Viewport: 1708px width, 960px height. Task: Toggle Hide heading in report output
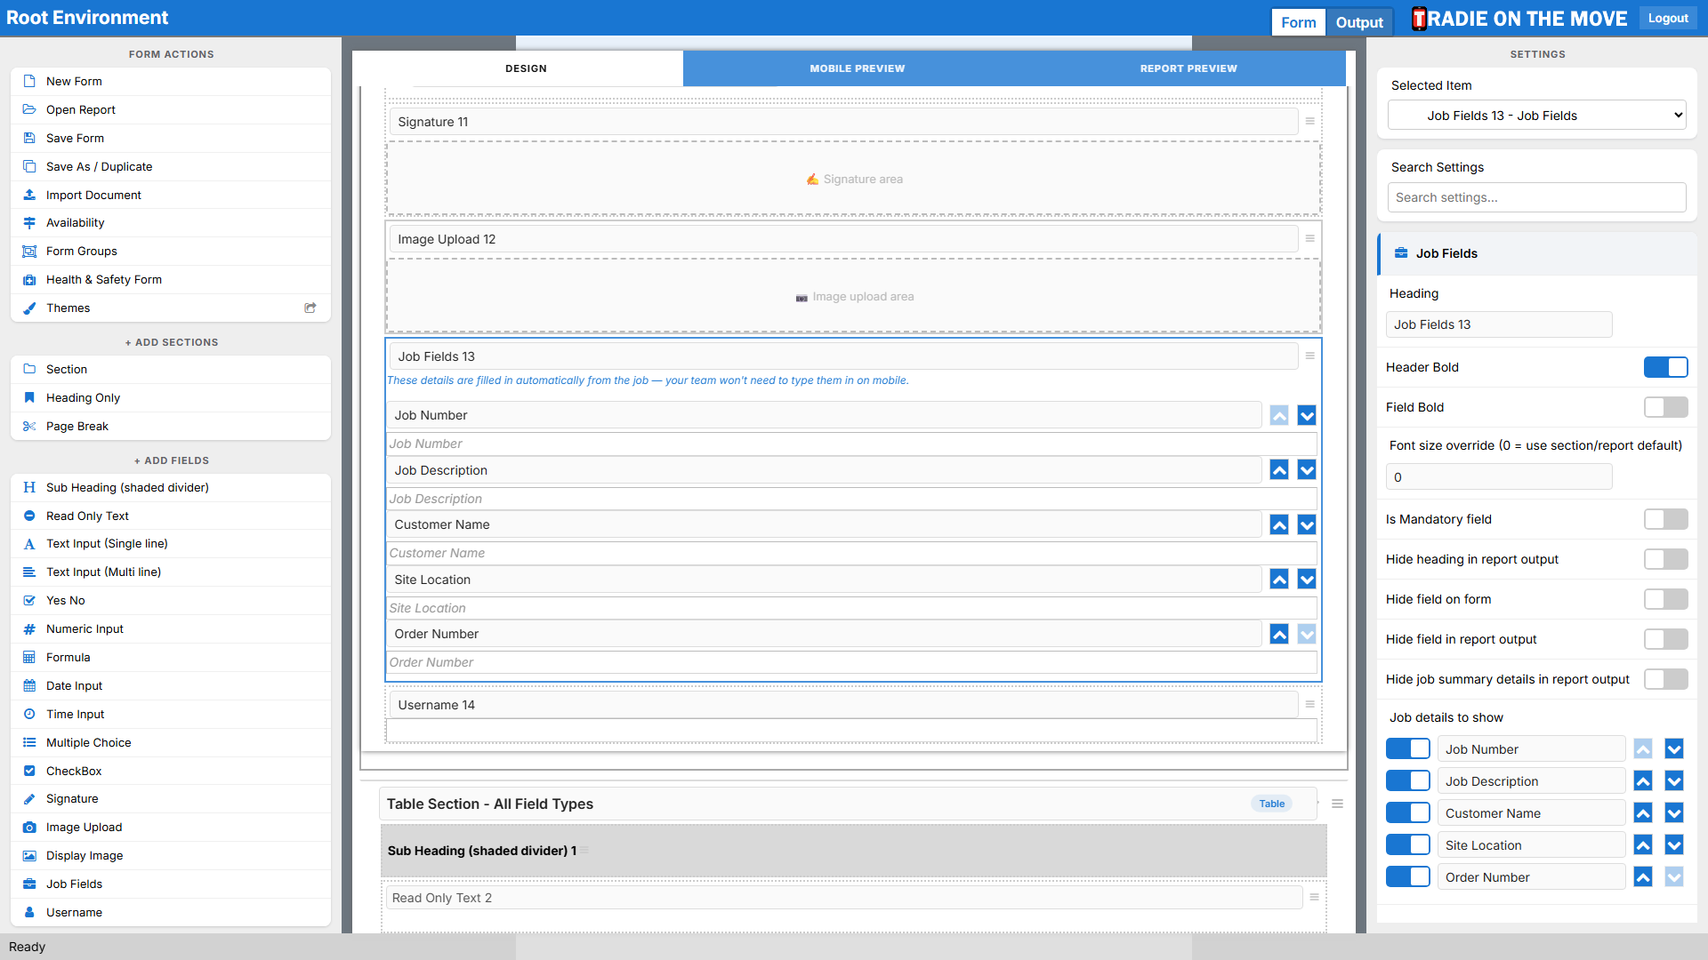coord(1665,559)
